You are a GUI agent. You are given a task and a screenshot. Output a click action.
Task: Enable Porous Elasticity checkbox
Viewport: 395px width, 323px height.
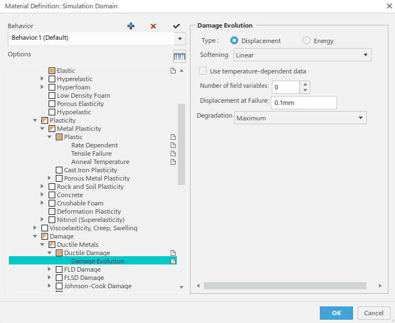click(52, 104)
